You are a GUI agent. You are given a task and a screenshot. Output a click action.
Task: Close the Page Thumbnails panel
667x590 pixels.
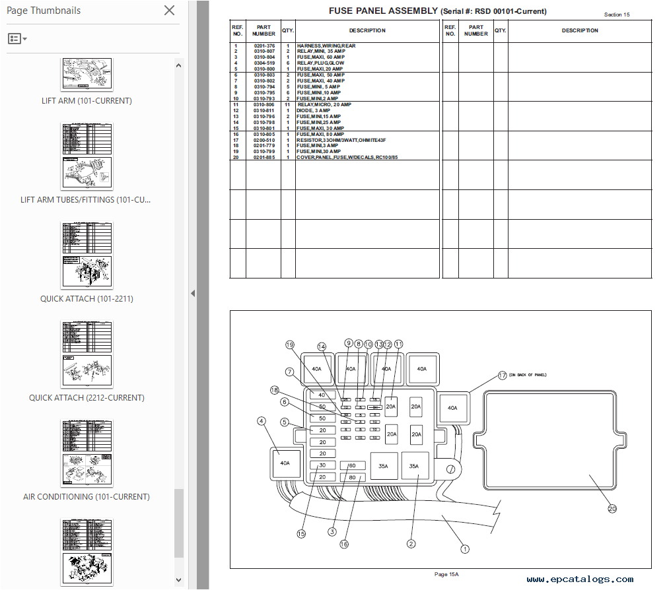169,11
